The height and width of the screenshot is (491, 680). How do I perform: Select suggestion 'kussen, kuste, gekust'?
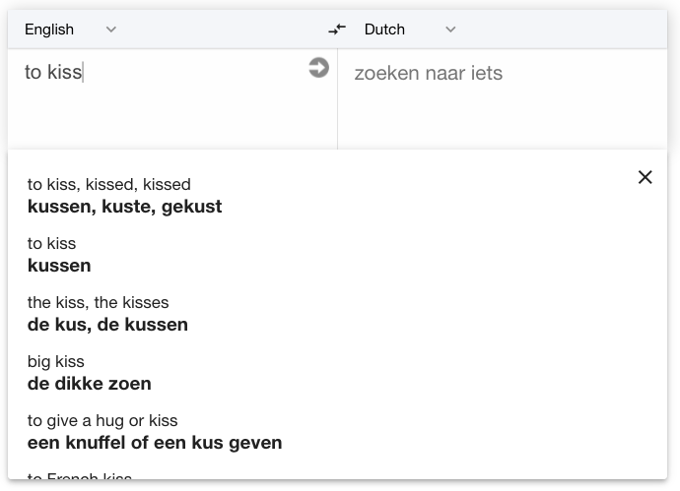(124, 207)
